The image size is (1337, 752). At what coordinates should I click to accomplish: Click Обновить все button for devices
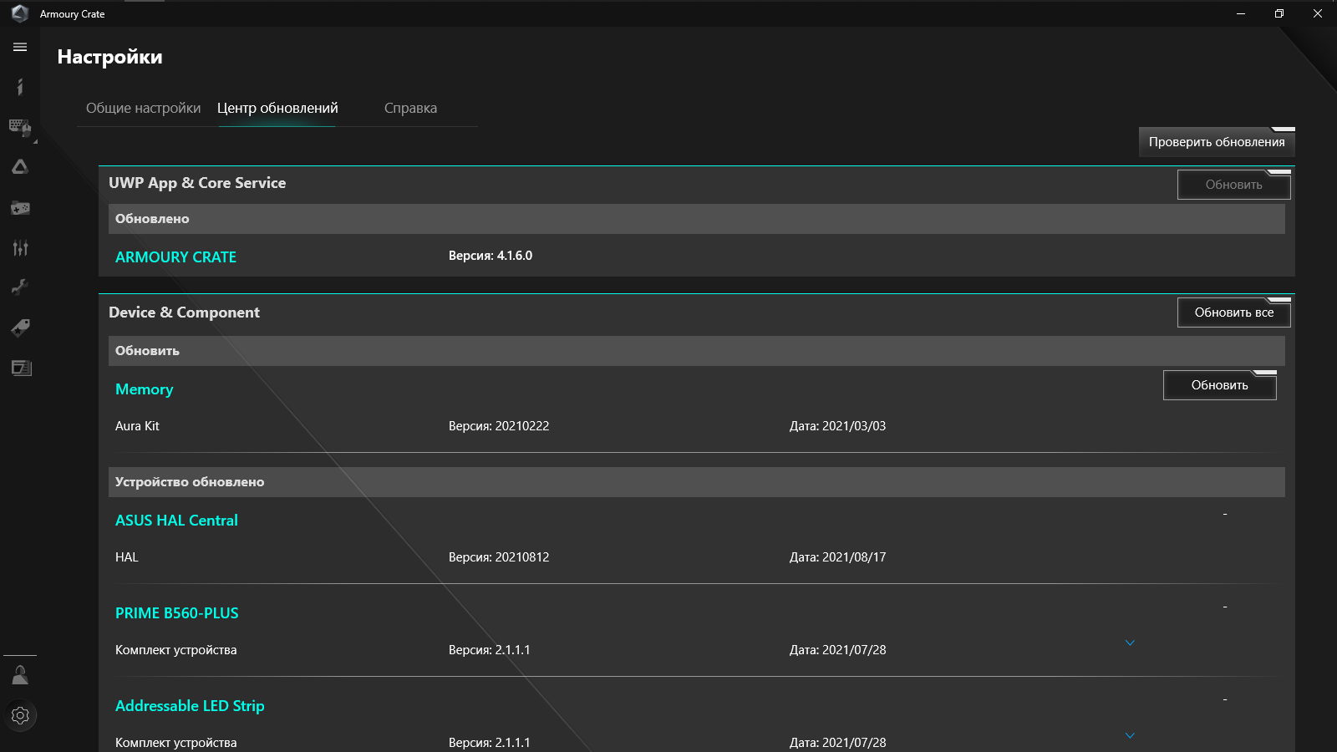pyautogui.click(x=1234, y=312)
